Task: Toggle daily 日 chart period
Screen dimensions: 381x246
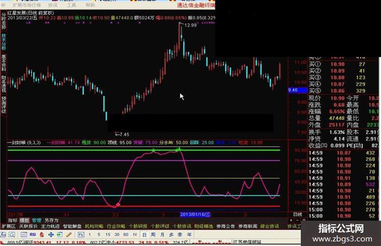Action: [144, 235]
